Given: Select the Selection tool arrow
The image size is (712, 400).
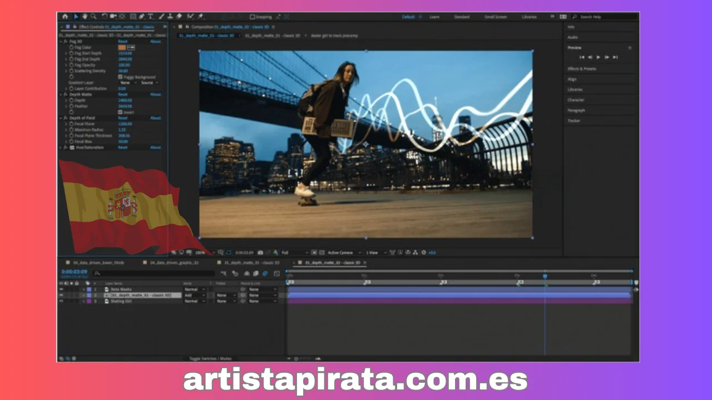Looking at the screenshot, I should coord(76,17).
